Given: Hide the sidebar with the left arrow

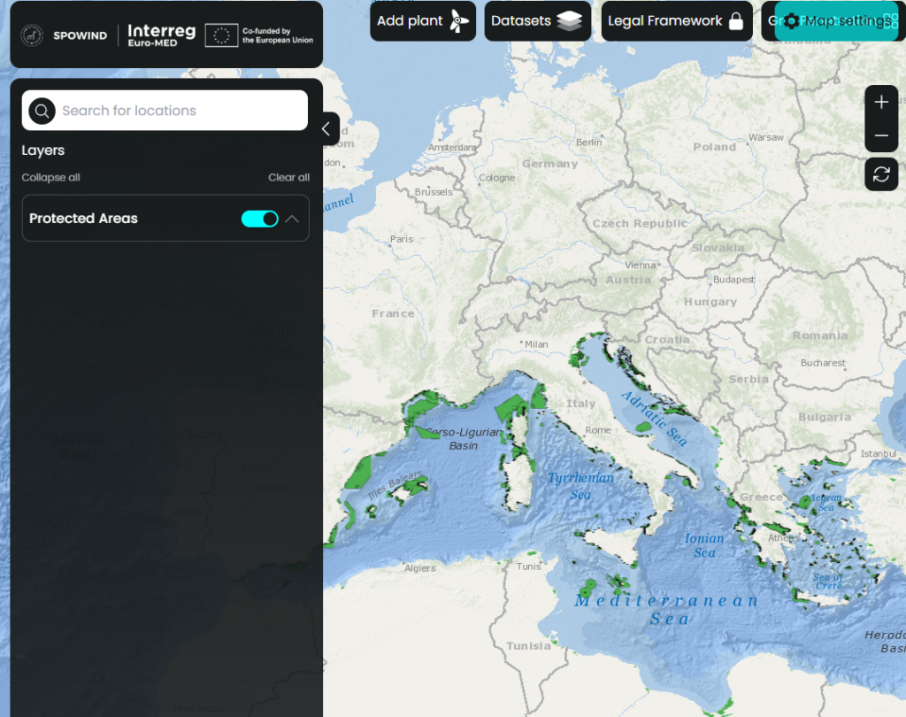Looking at the screenshot, I should (x=326, y=129).
